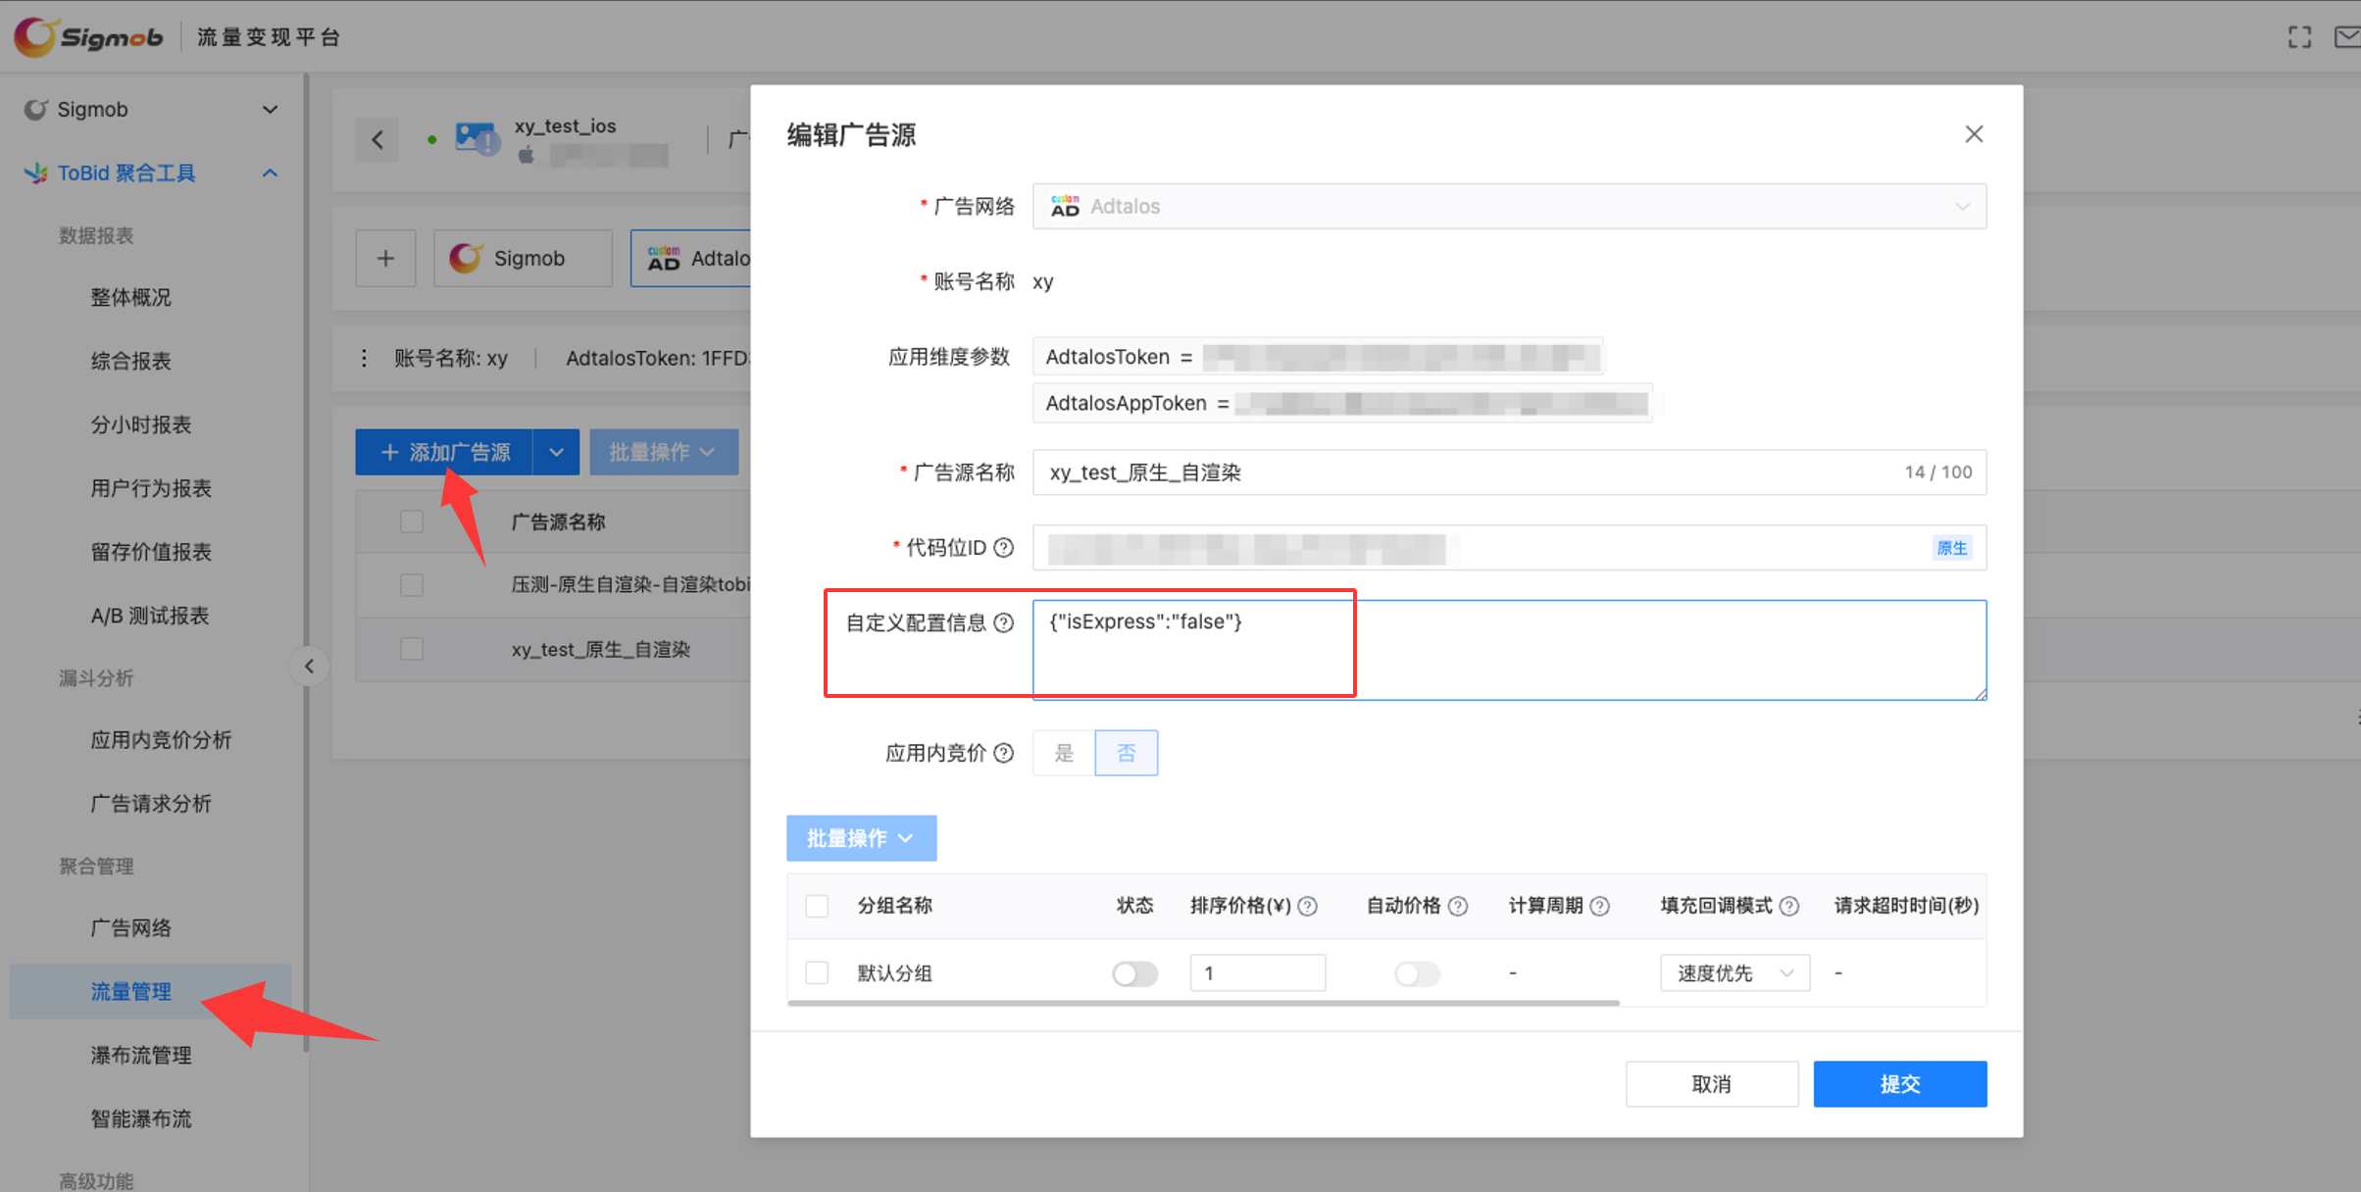This screenshot has width=2361, height=1192.
Task: Click the 广告源名称 input field
Action: [x=1509, y=472]
